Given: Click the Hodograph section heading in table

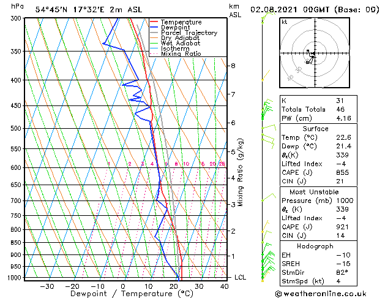Looking at the screenshot, I should [x=315, y=246].
